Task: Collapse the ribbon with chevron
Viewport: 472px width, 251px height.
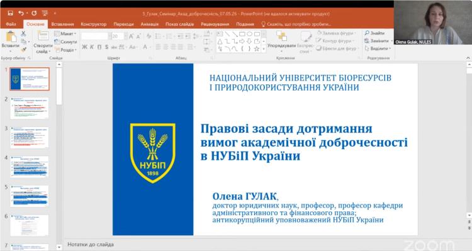Action: click(x=468, y=58)
